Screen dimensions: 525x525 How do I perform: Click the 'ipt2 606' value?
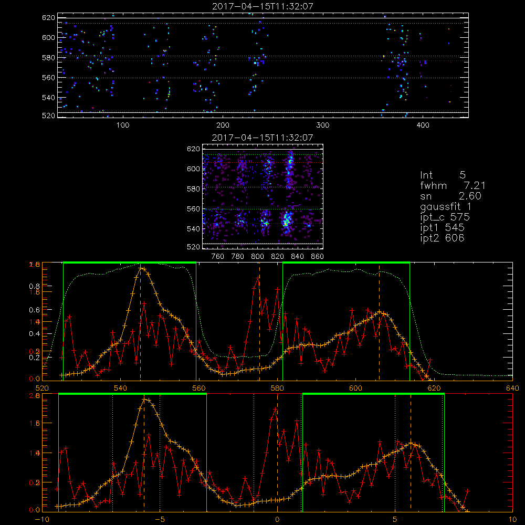(442, 238)
